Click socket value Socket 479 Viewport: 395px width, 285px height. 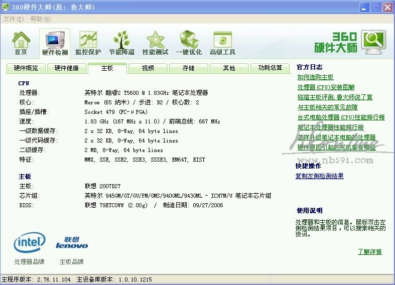[116, 112]
